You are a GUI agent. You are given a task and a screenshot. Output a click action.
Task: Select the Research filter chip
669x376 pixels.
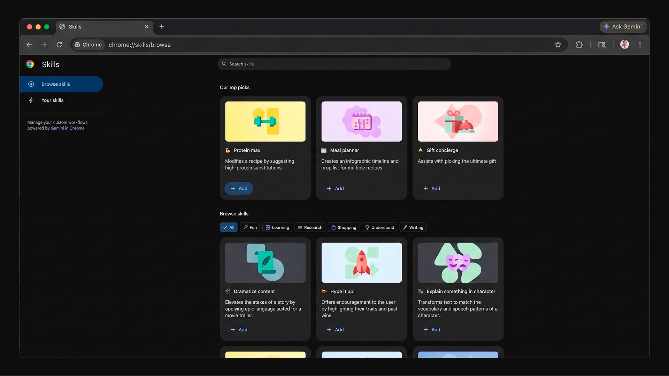click(x=310, y=227)
